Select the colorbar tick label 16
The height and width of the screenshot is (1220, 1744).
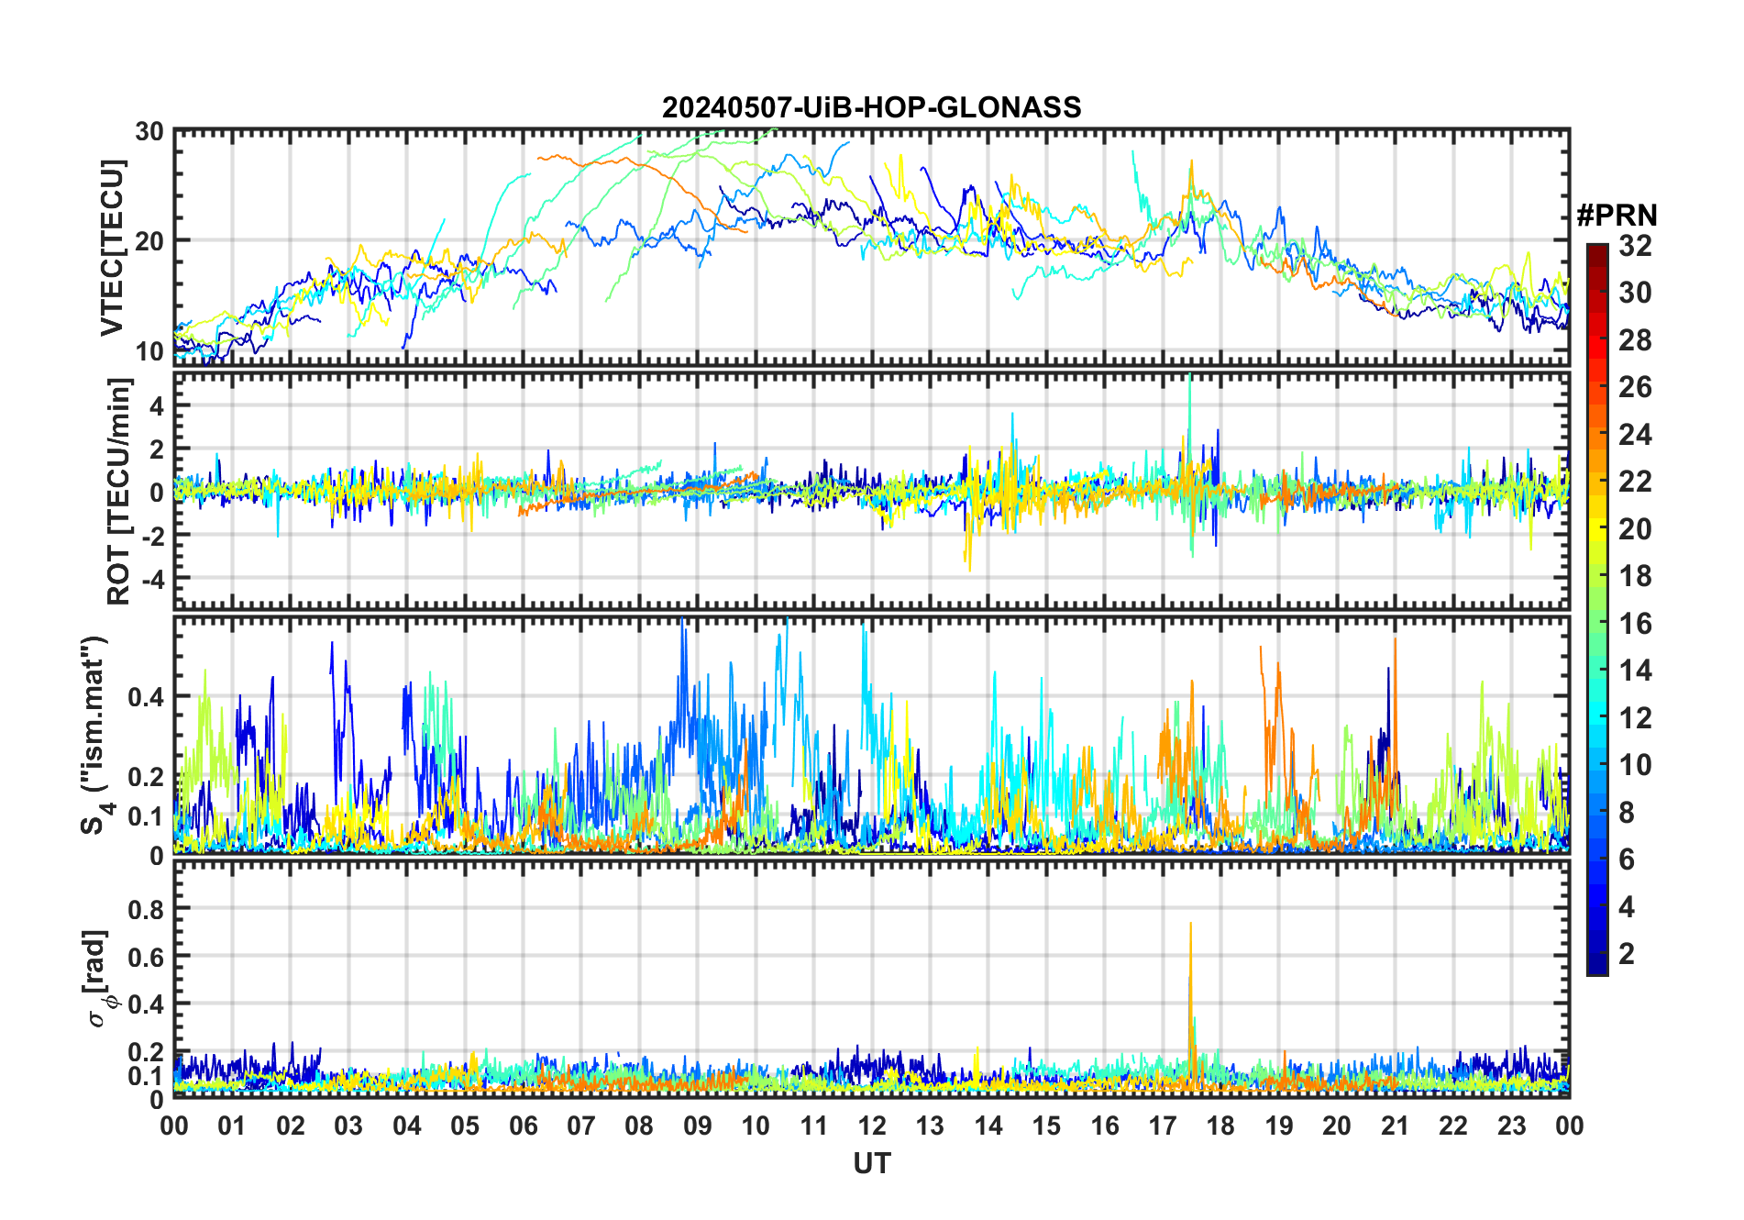tap(1635, 624)
